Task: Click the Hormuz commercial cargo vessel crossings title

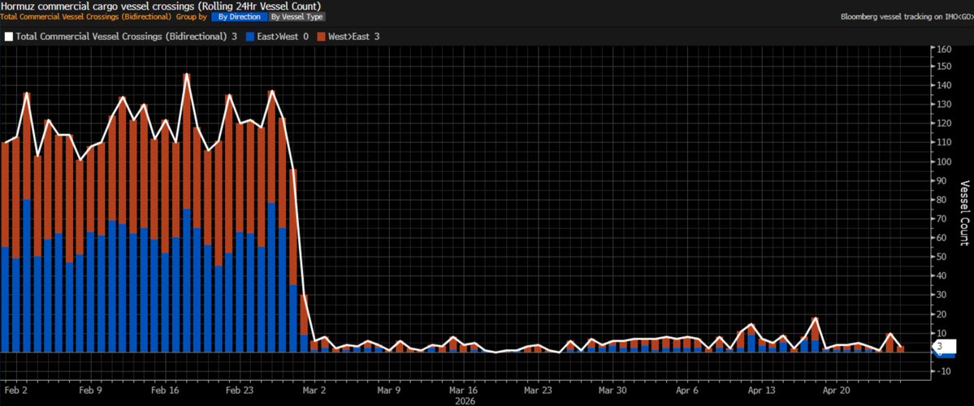Action: click(x=160, y=6)
